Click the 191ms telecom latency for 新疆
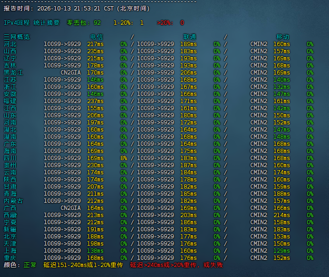 pyautogui.click(x=95, y=229)
